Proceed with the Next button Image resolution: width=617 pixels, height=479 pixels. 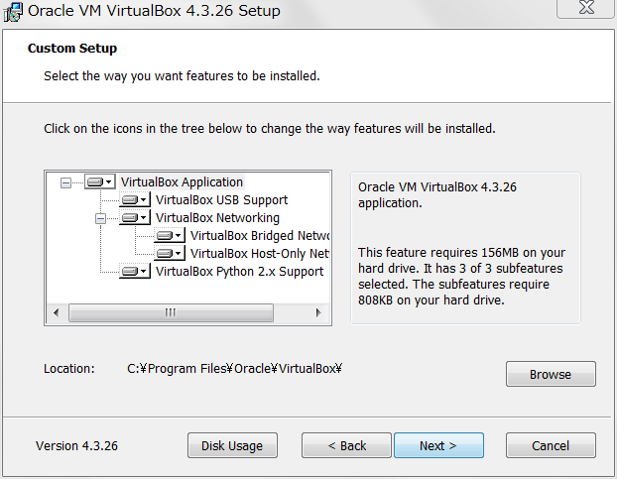click(437, 446)
